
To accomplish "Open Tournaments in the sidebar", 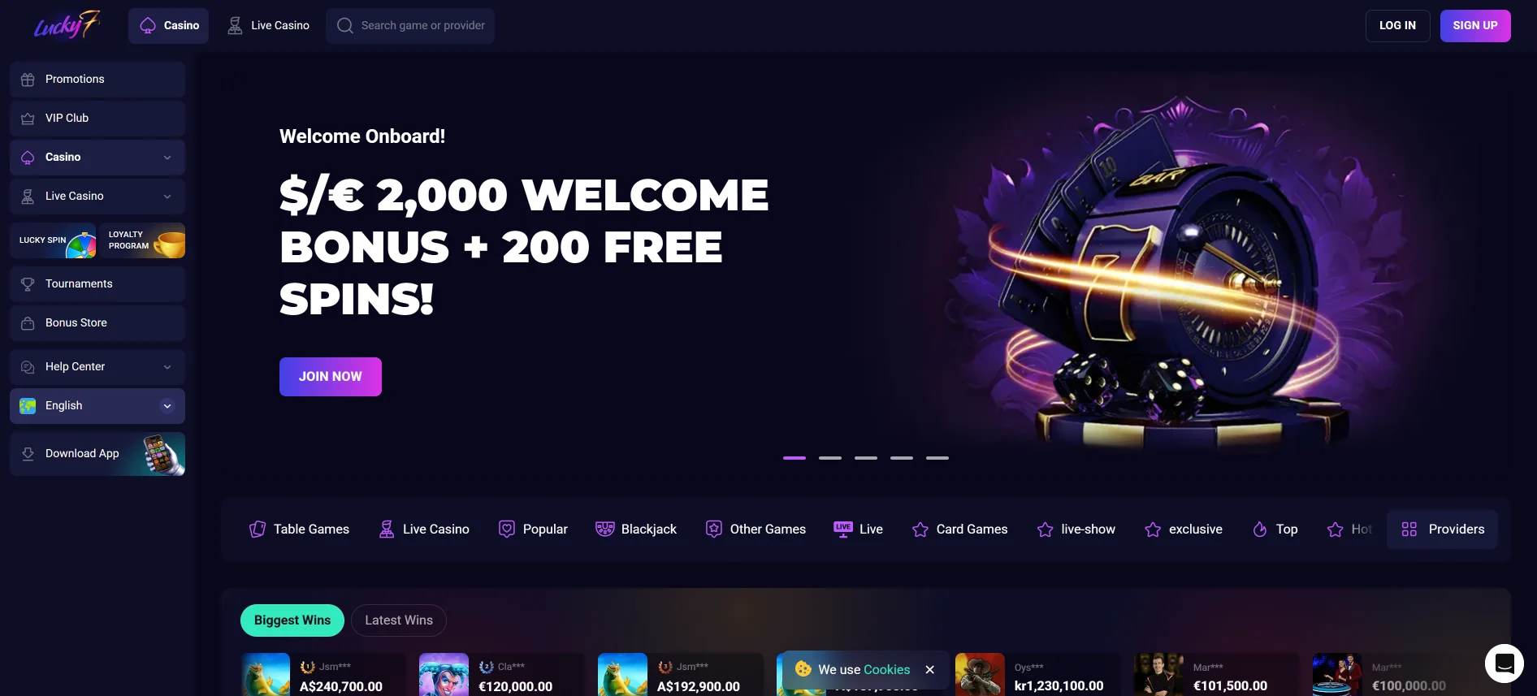I will [97, 284].
